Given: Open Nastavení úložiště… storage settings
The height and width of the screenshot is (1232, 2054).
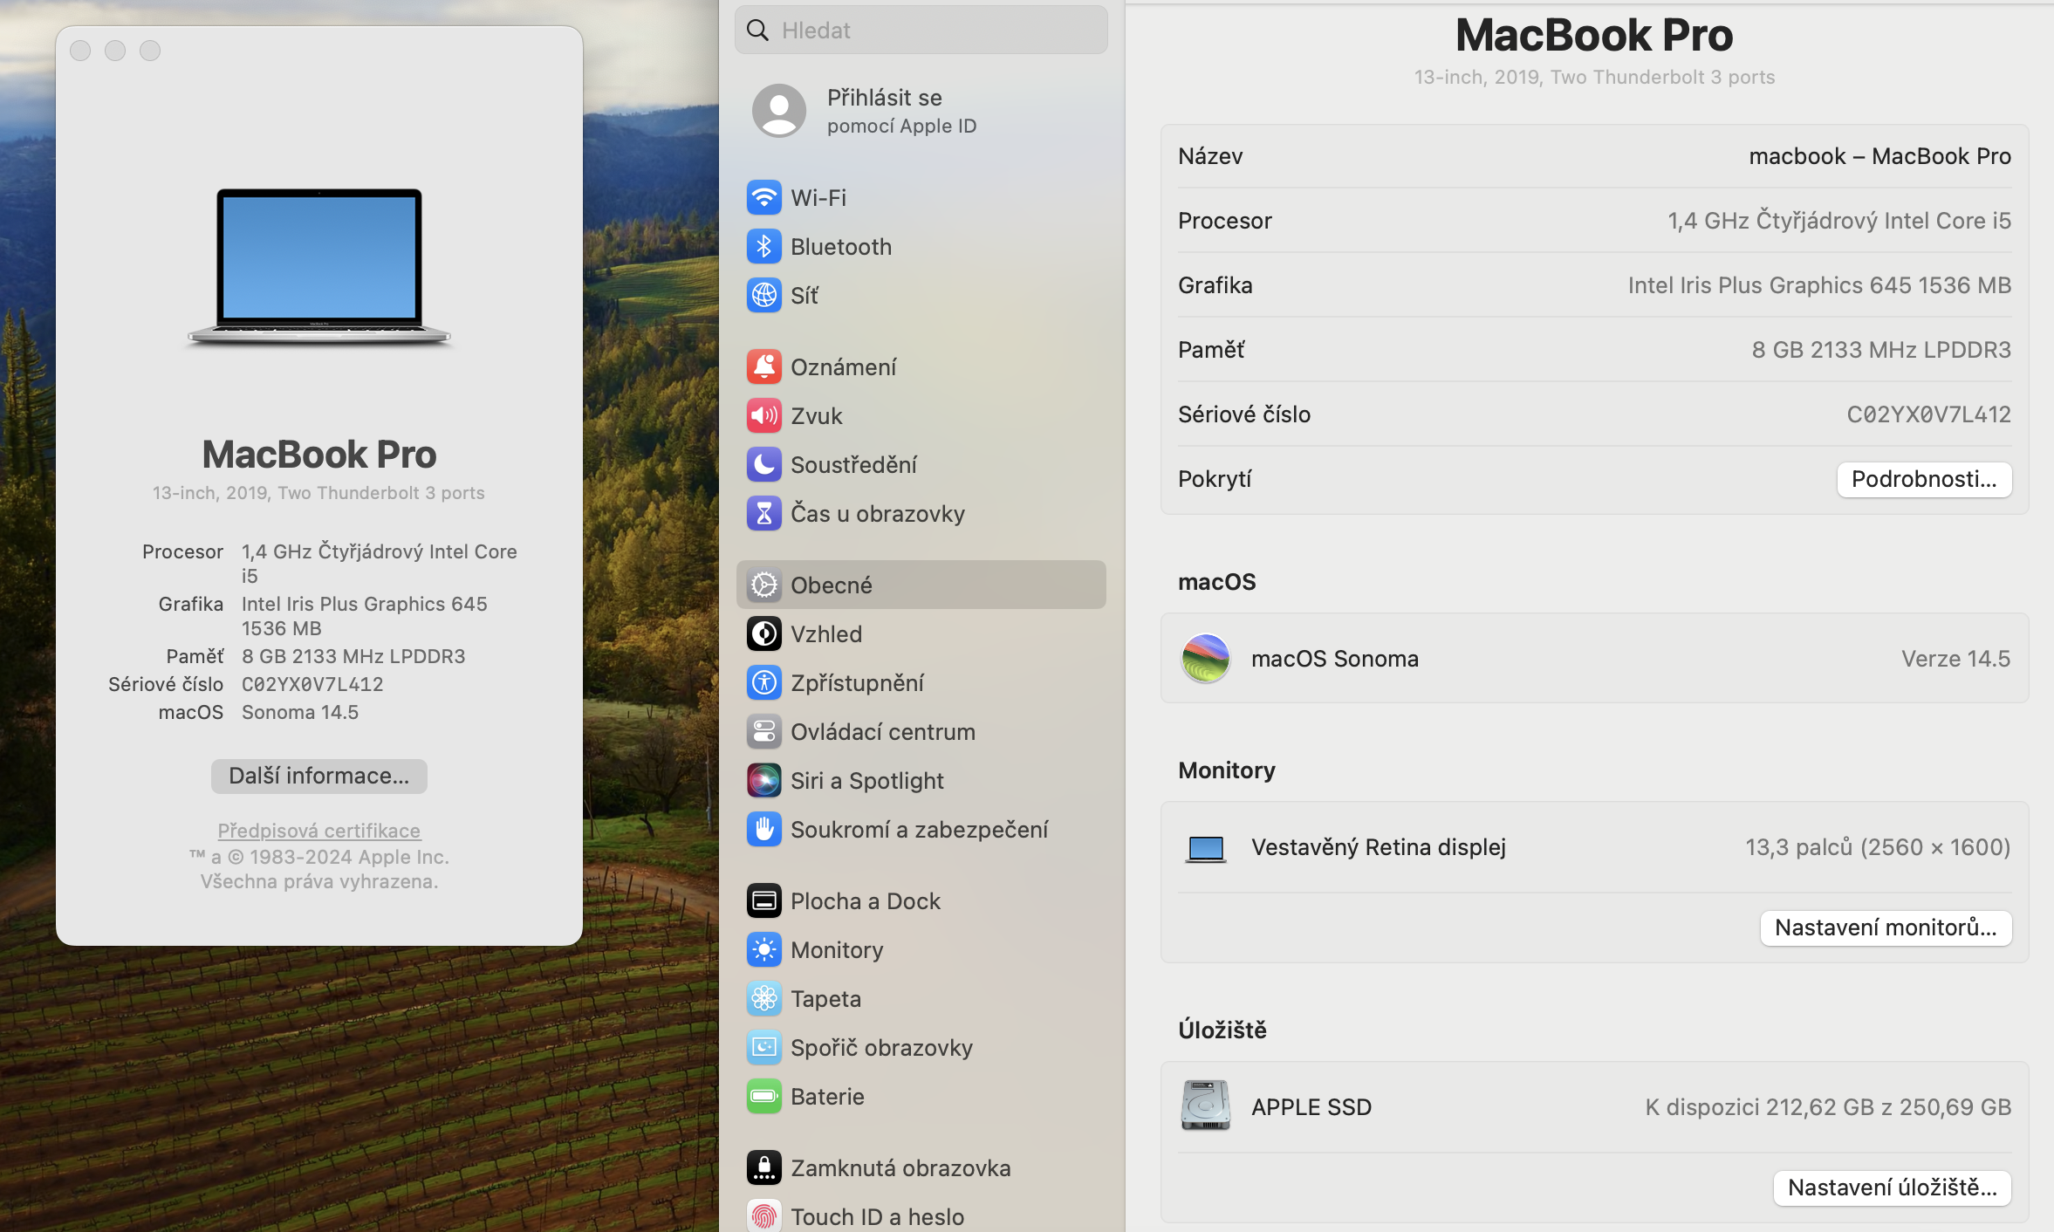Looking at the screenshot, I should [x=1892, y=1188].
